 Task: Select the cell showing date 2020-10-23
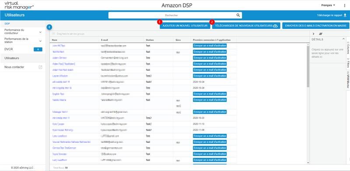coord(199,118)
